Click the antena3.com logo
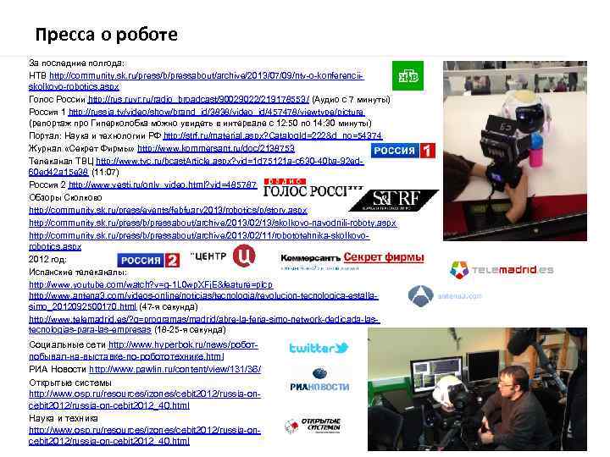610x457 pixels. click(445, 296)
